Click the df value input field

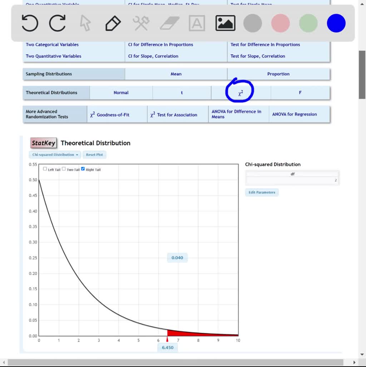tap(292, 180)
